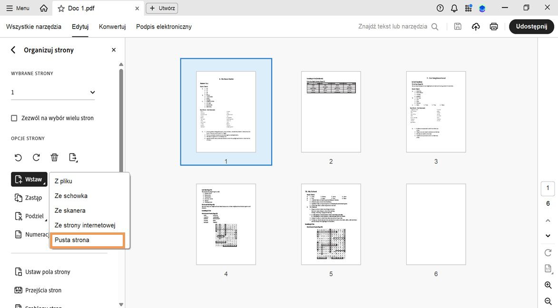Click the page display options icon
558x308 pixels.
click(x=548, y=269)
